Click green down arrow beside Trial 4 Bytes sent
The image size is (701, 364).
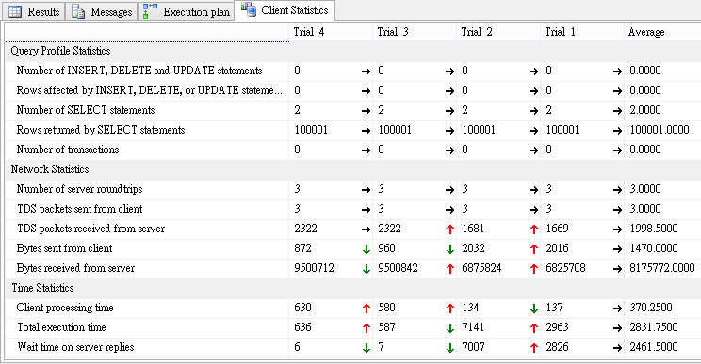[367, 249]
